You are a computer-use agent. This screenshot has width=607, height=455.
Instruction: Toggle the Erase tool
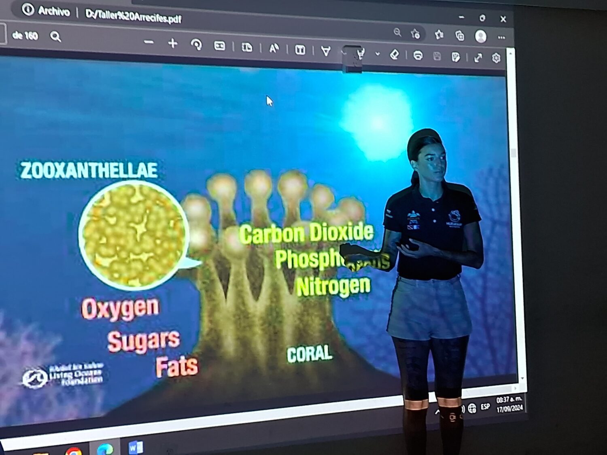pos(395,54)
